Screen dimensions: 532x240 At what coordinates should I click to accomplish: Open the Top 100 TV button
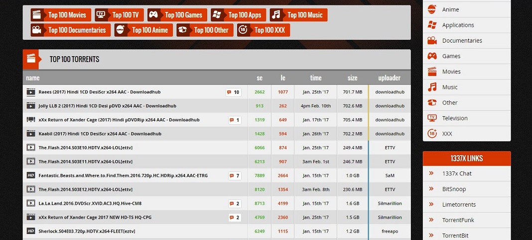pyautogui.click(x=119, y=15)
